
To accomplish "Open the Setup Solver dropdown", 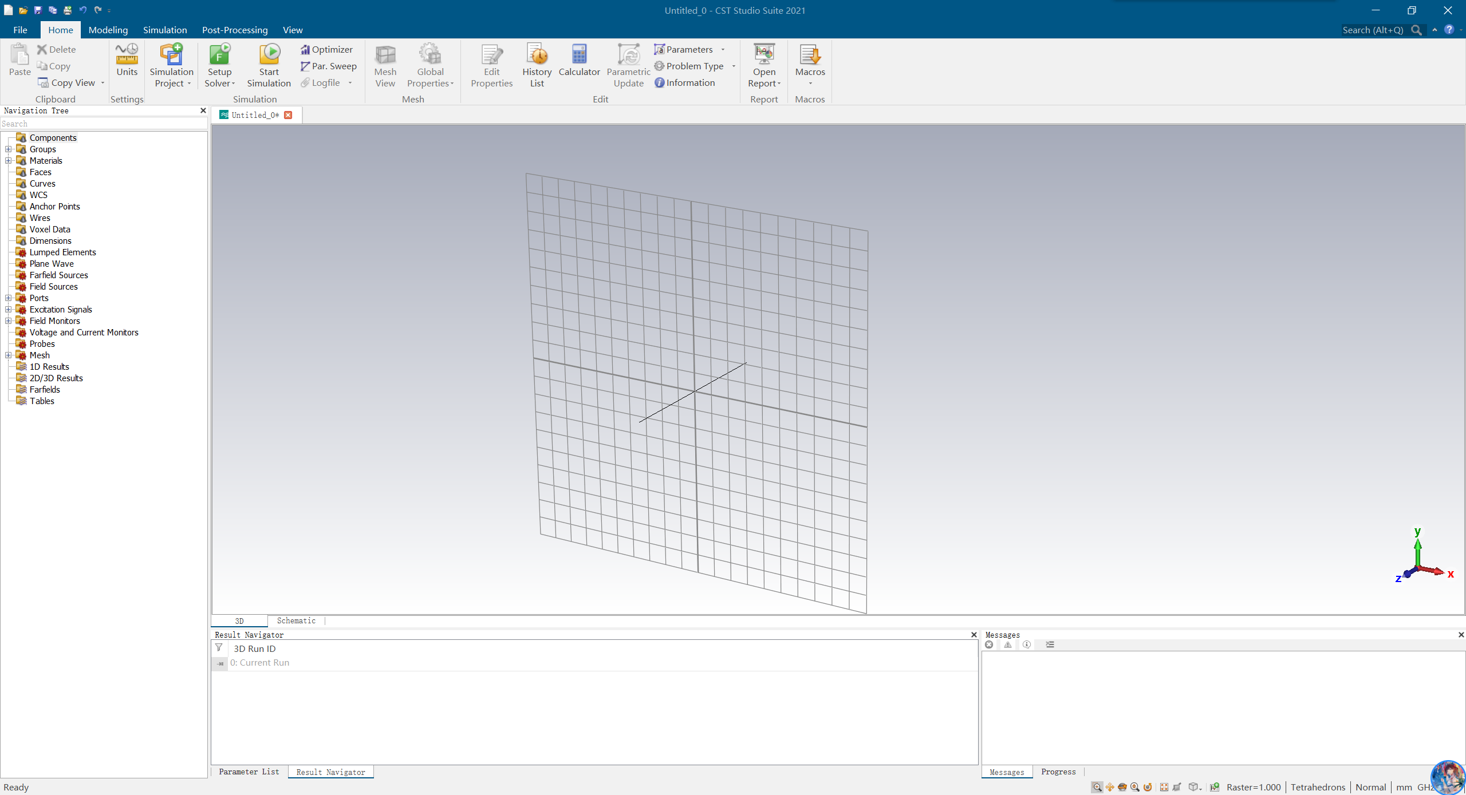I will coord(219,83).
